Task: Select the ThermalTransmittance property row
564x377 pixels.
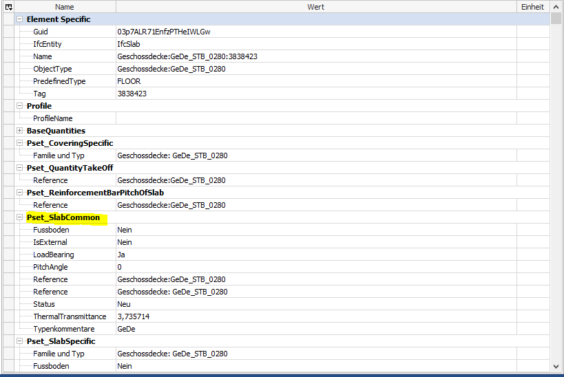Action: point(282,316)
